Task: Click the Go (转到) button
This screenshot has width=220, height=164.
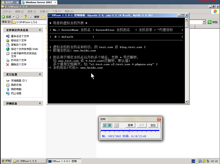Action: (x=212, y=22)
